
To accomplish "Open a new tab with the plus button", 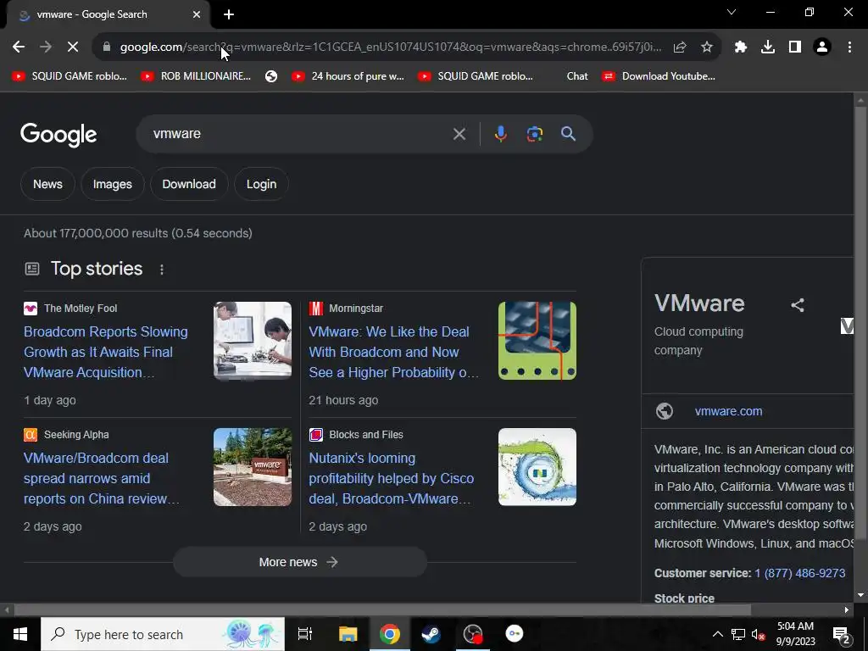I will [229, 15].
